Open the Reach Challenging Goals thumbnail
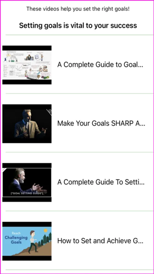Screen dimensions: 154x274 click(x=27, y=241)
